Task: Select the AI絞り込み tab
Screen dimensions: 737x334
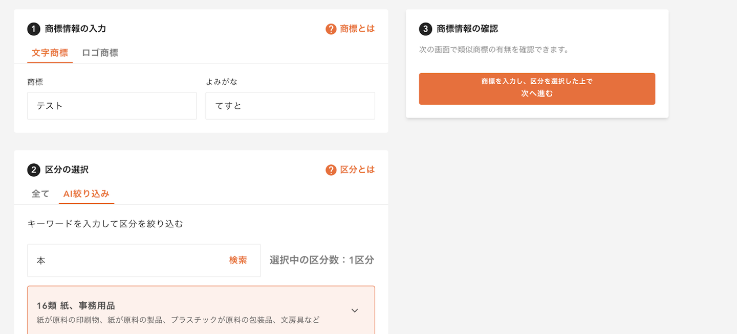Action: point(86,194)
